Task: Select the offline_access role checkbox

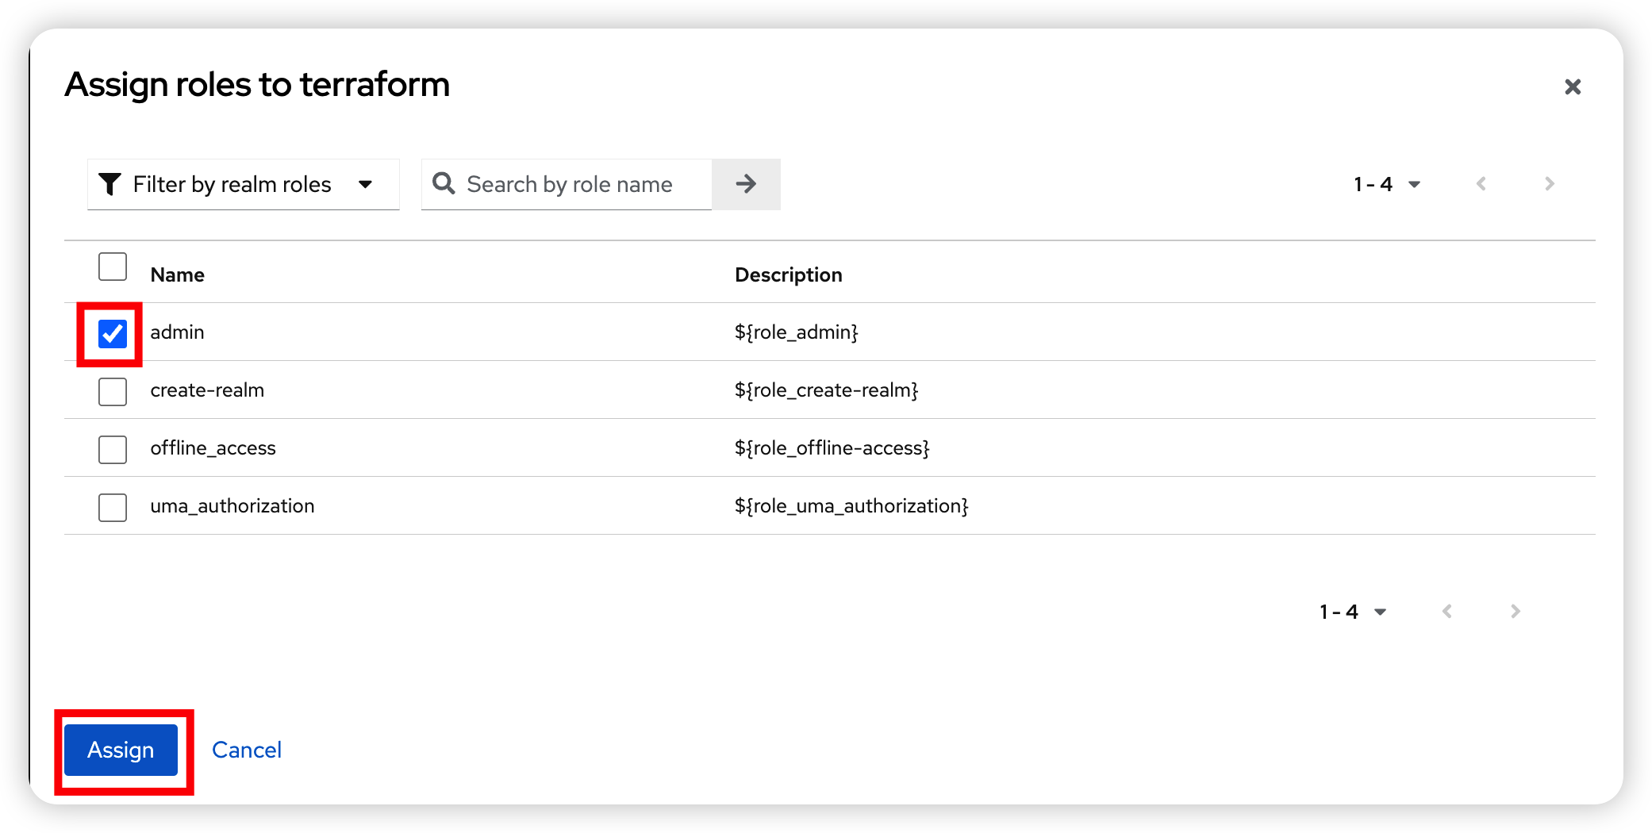Action: coord(113,449)
